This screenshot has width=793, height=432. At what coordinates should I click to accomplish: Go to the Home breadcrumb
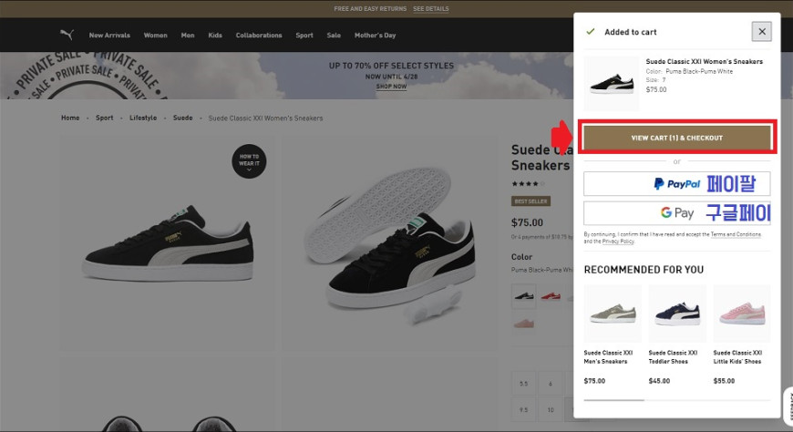point(70,118)
